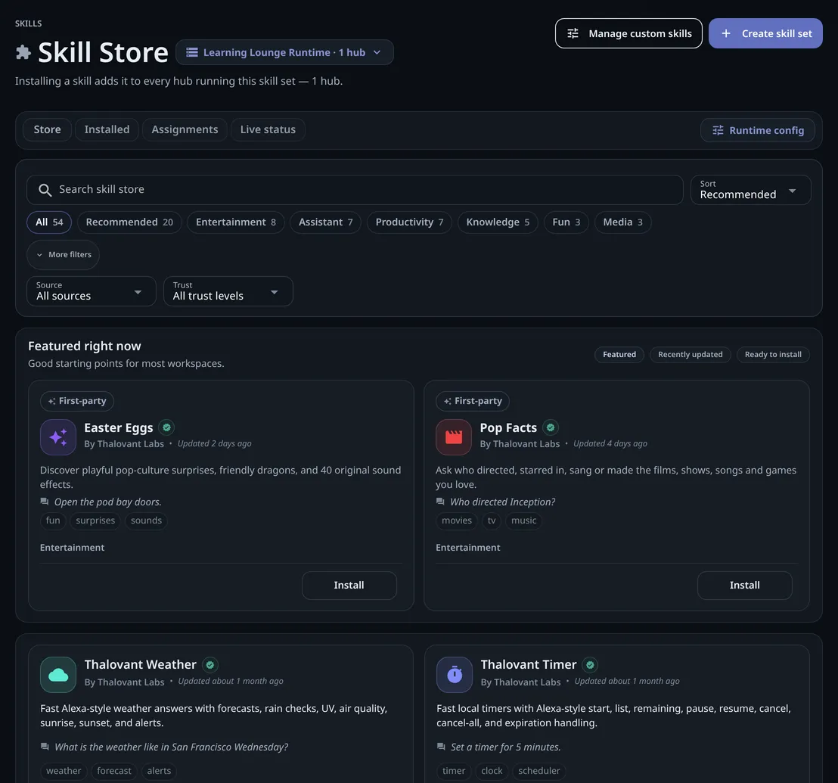Click the 'First-party' badge on Pop Facts card
Viewport: 838px width, 783px height.
click(x=473, y=402)
